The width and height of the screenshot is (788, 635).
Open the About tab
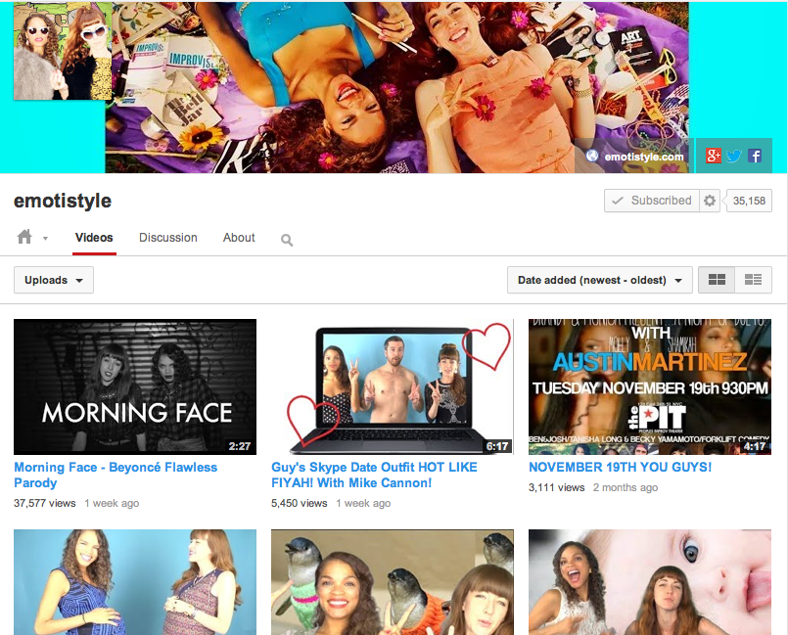pyautogui.click(x=239, y=238)
